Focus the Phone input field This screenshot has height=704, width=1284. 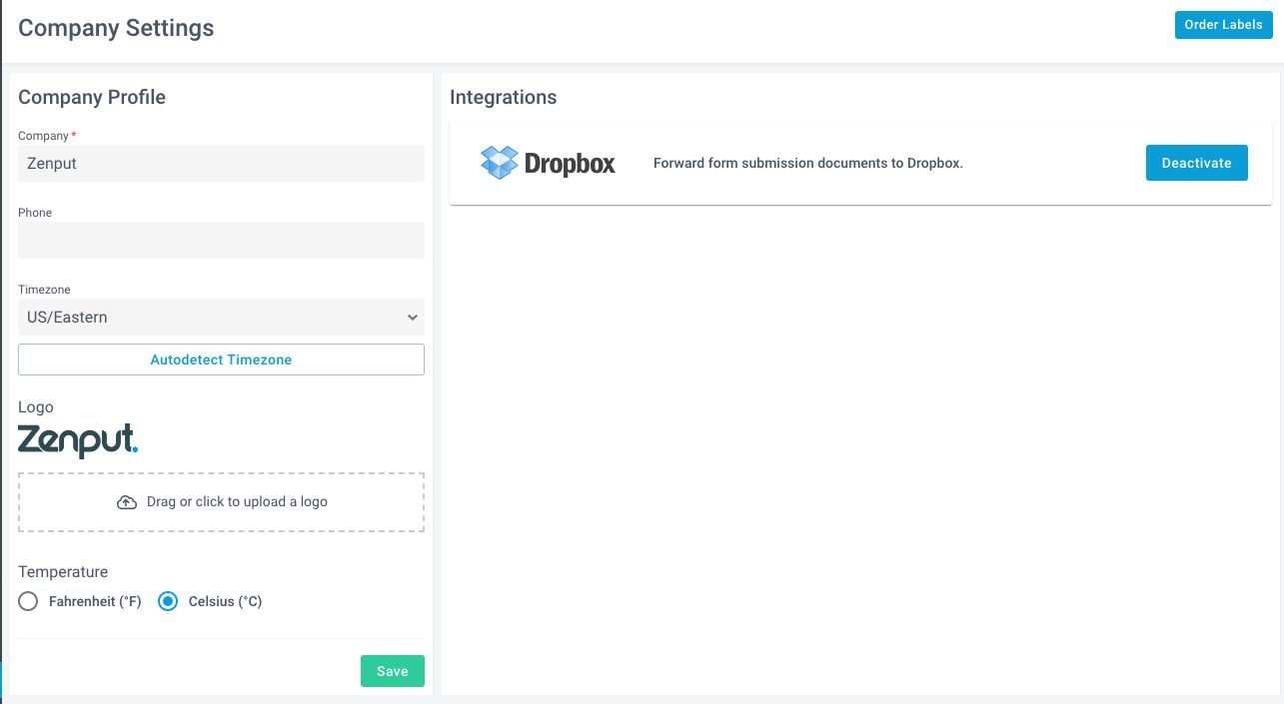[x=221, y=241]
